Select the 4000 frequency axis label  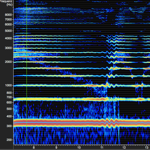click(8, 38)
